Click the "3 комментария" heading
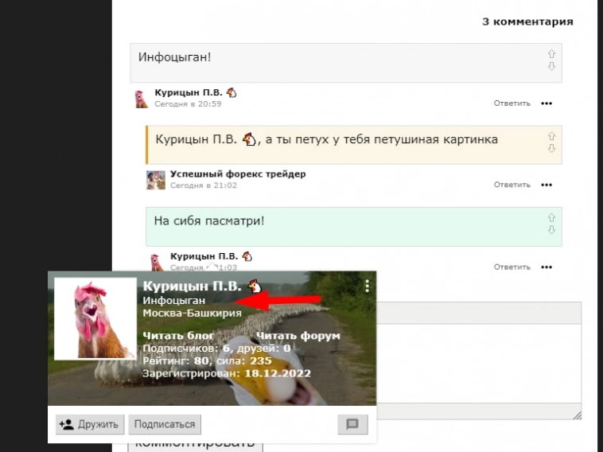This screenshot has width=603, height=452. (527, 21)
